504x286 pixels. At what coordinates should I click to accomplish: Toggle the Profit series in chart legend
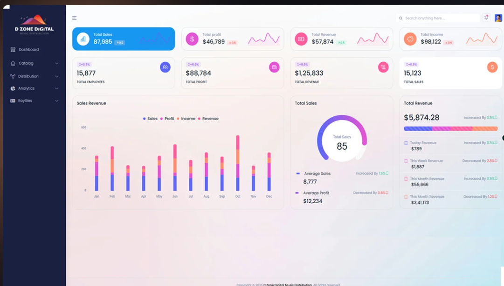tap(167, 119)
